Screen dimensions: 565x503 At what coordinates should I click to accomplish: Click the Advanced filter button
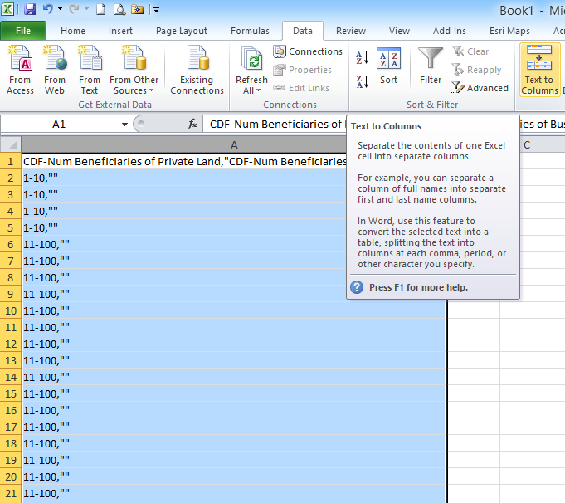[x=480, y=88]
